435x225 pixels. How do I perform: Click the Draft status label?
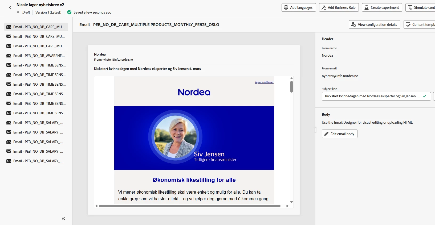click(x=26, y=12)
